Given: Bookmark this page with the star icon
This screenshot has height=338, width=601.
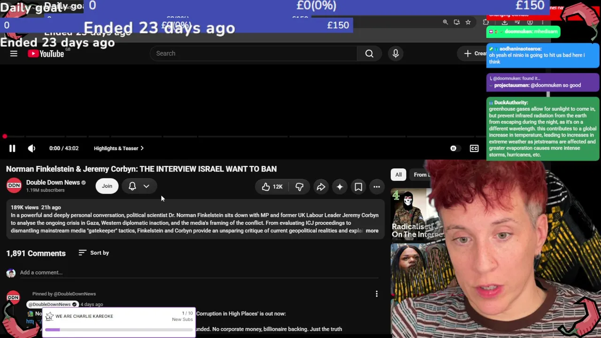Looking at the screenshot, I should click(468, 22).
